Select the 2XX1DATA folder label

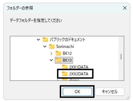pyautogui.click(x=79, y=67)
